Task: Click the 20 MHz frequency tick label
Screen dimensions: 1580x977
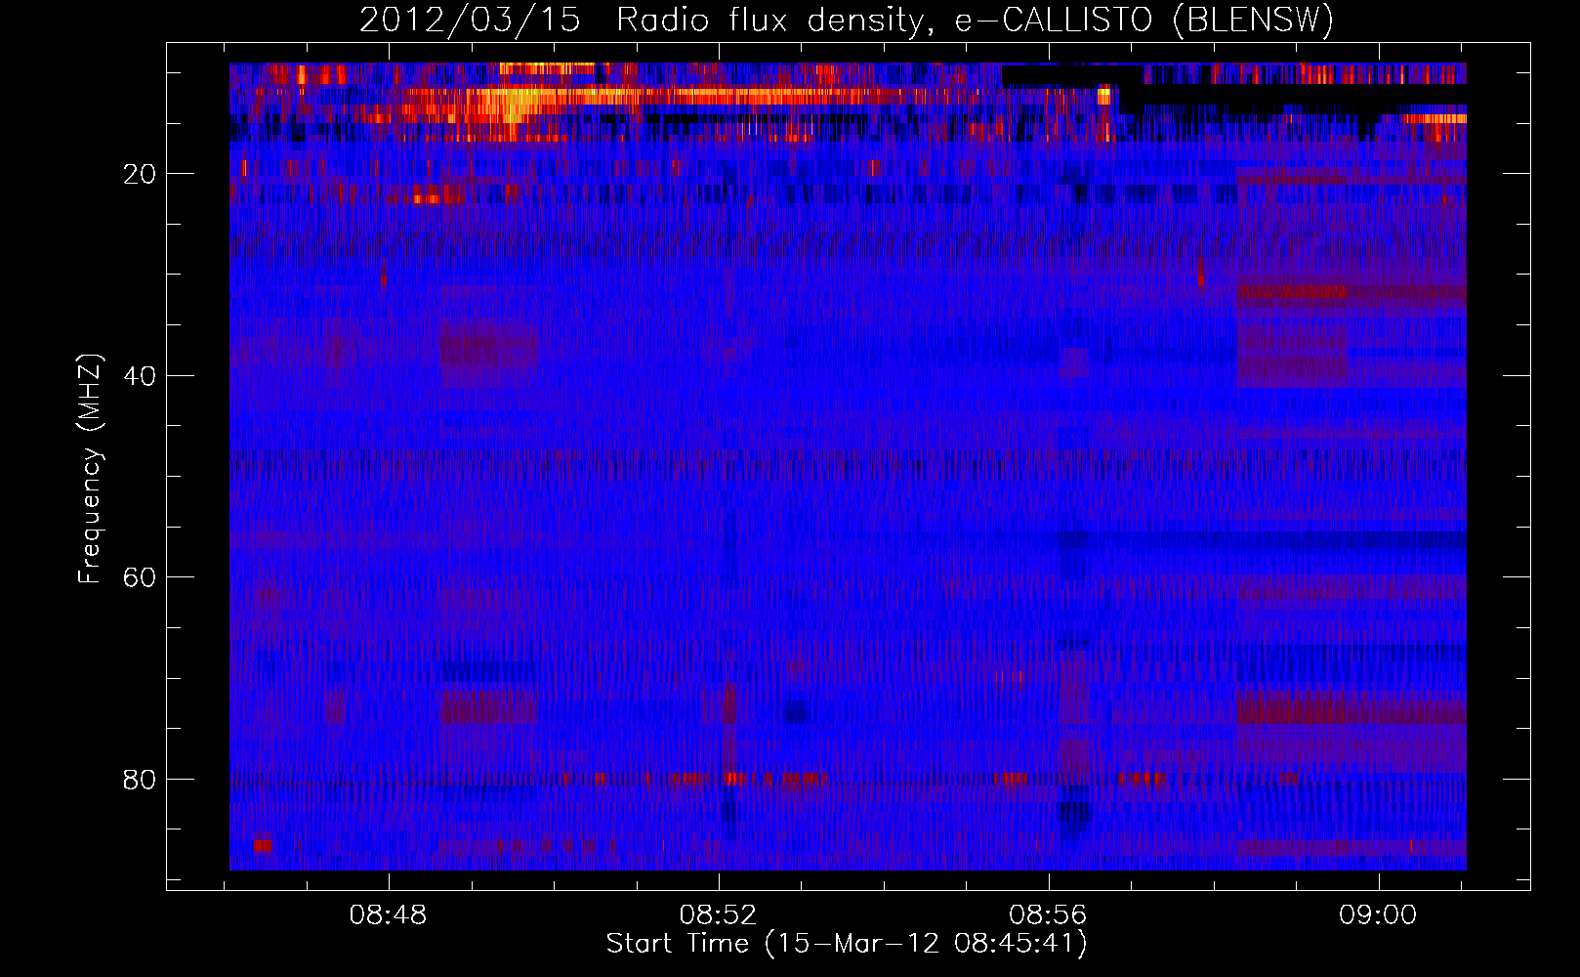Action: tap(140, 174)
